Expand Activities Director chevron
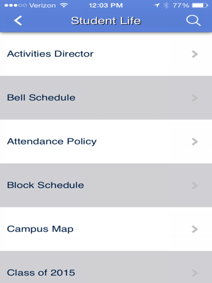Viewport: 212px width, 283px height. tap(195, 54)
